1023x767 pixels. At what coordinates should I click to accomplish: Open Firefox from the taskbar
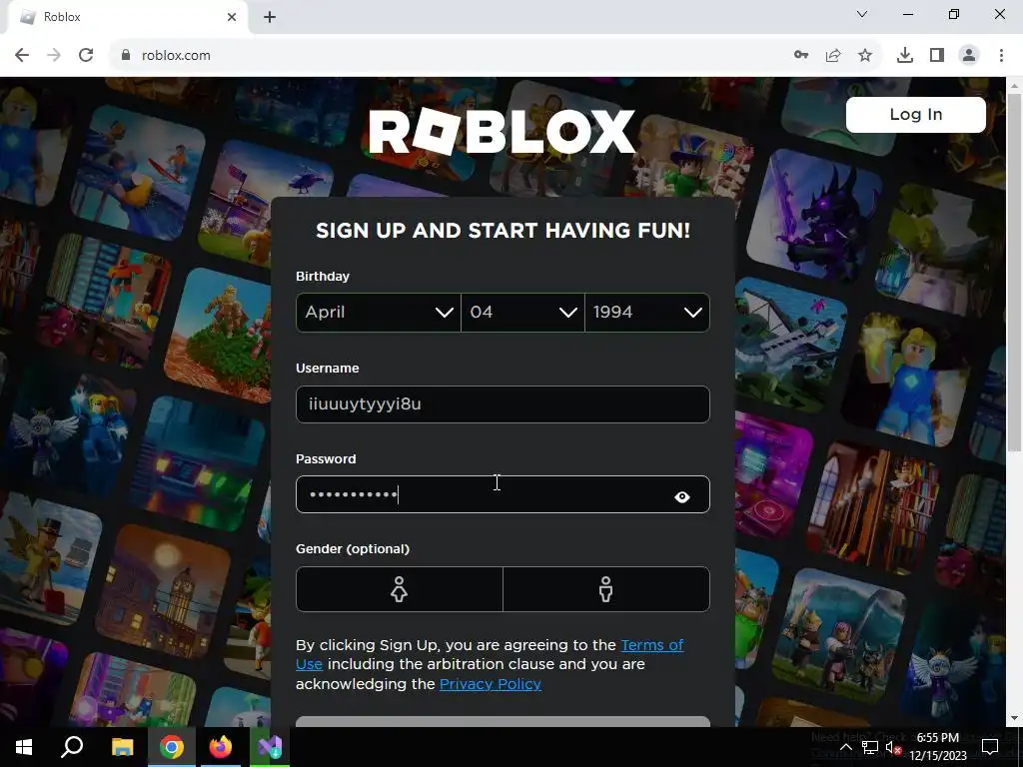[221, 747]
